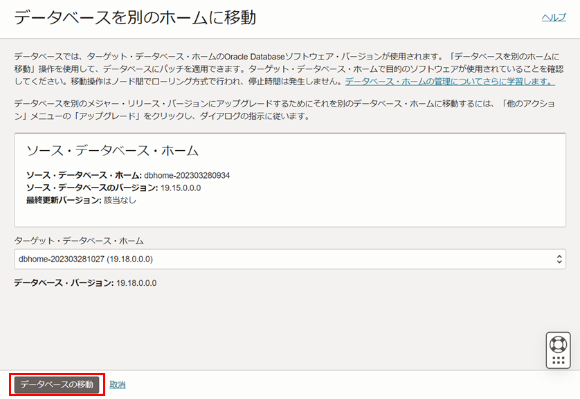The width and height of the screenshot is (580, 400).
Task: Click the 取消 cancel link
Action: pyautogui.click(x=118, y=385)
